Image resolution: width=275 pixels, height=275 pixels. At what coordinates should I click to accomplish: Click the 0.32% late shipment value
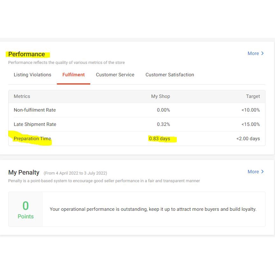coord(163,124)
